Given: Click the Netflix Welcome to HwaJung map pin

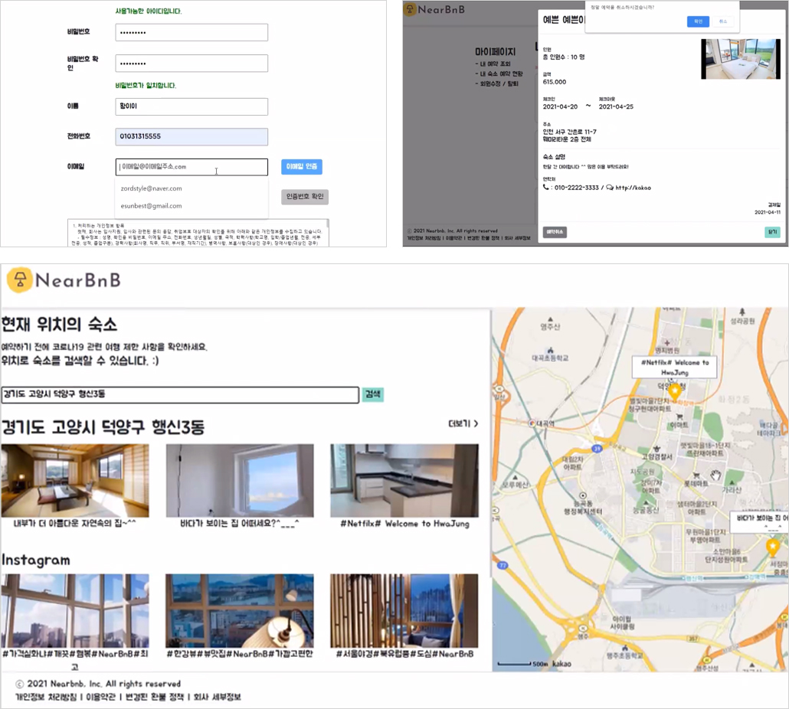Looking at the screenshot, I should point(674,392).
